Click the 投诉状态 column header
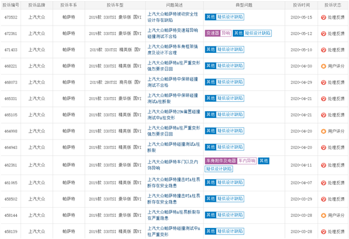Viewport: 349px width, 239px height. pyautogui.click(x=333, y=5)
